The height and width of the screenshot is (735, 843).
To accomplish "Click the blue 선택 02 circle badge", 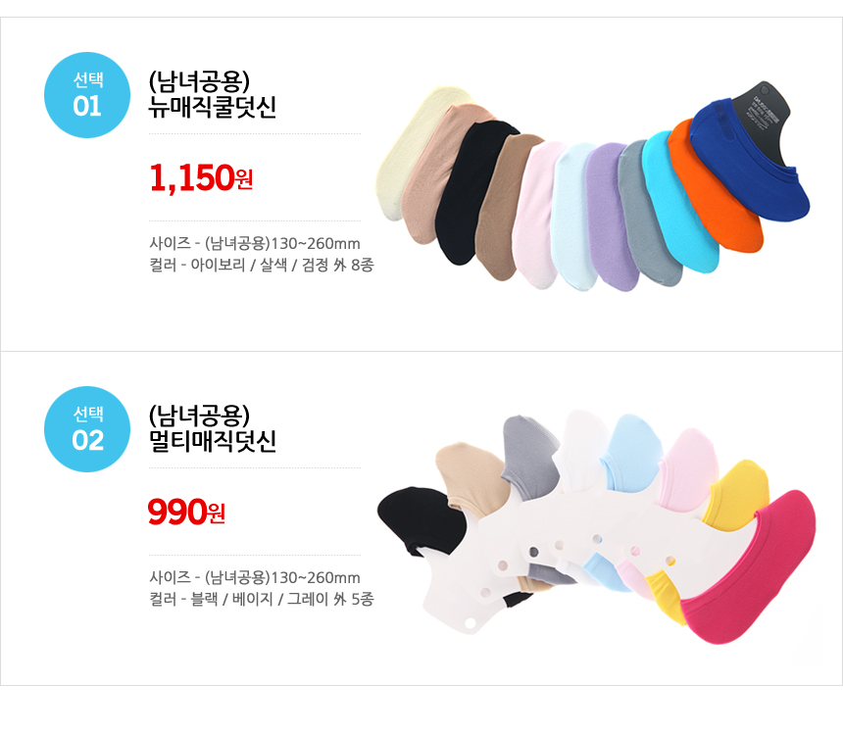I will (87, 429).
